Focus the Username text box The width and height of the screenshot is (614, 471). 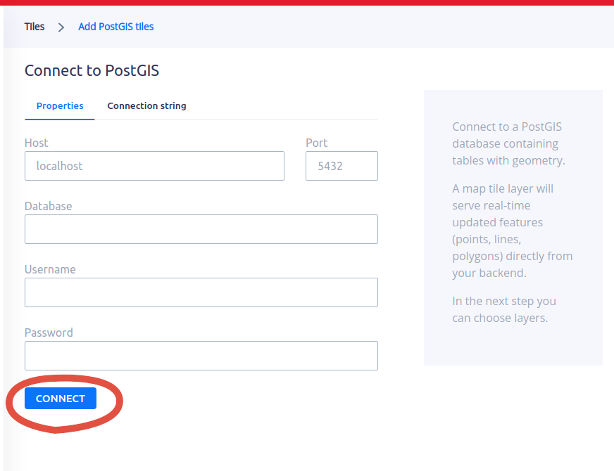tap(201, 292)
